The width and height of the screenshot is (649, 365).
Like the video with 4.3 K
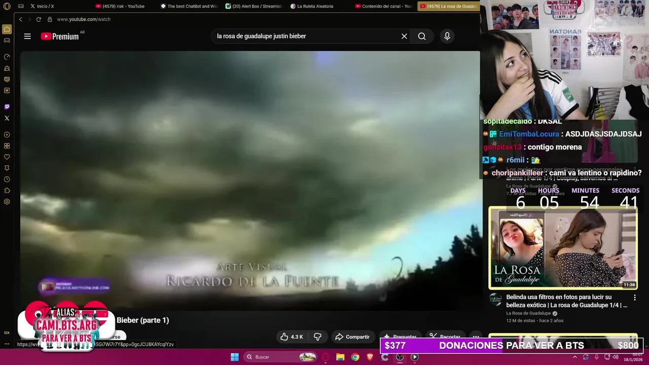pyautogui.click(x=292, y=337)
